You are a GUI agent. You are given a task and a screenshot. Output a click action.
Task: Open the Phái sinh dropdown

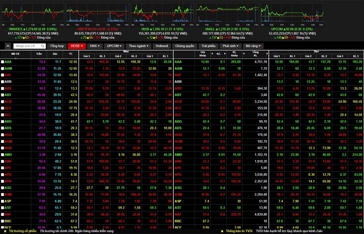pyautogui.click(x=231, y=46)
